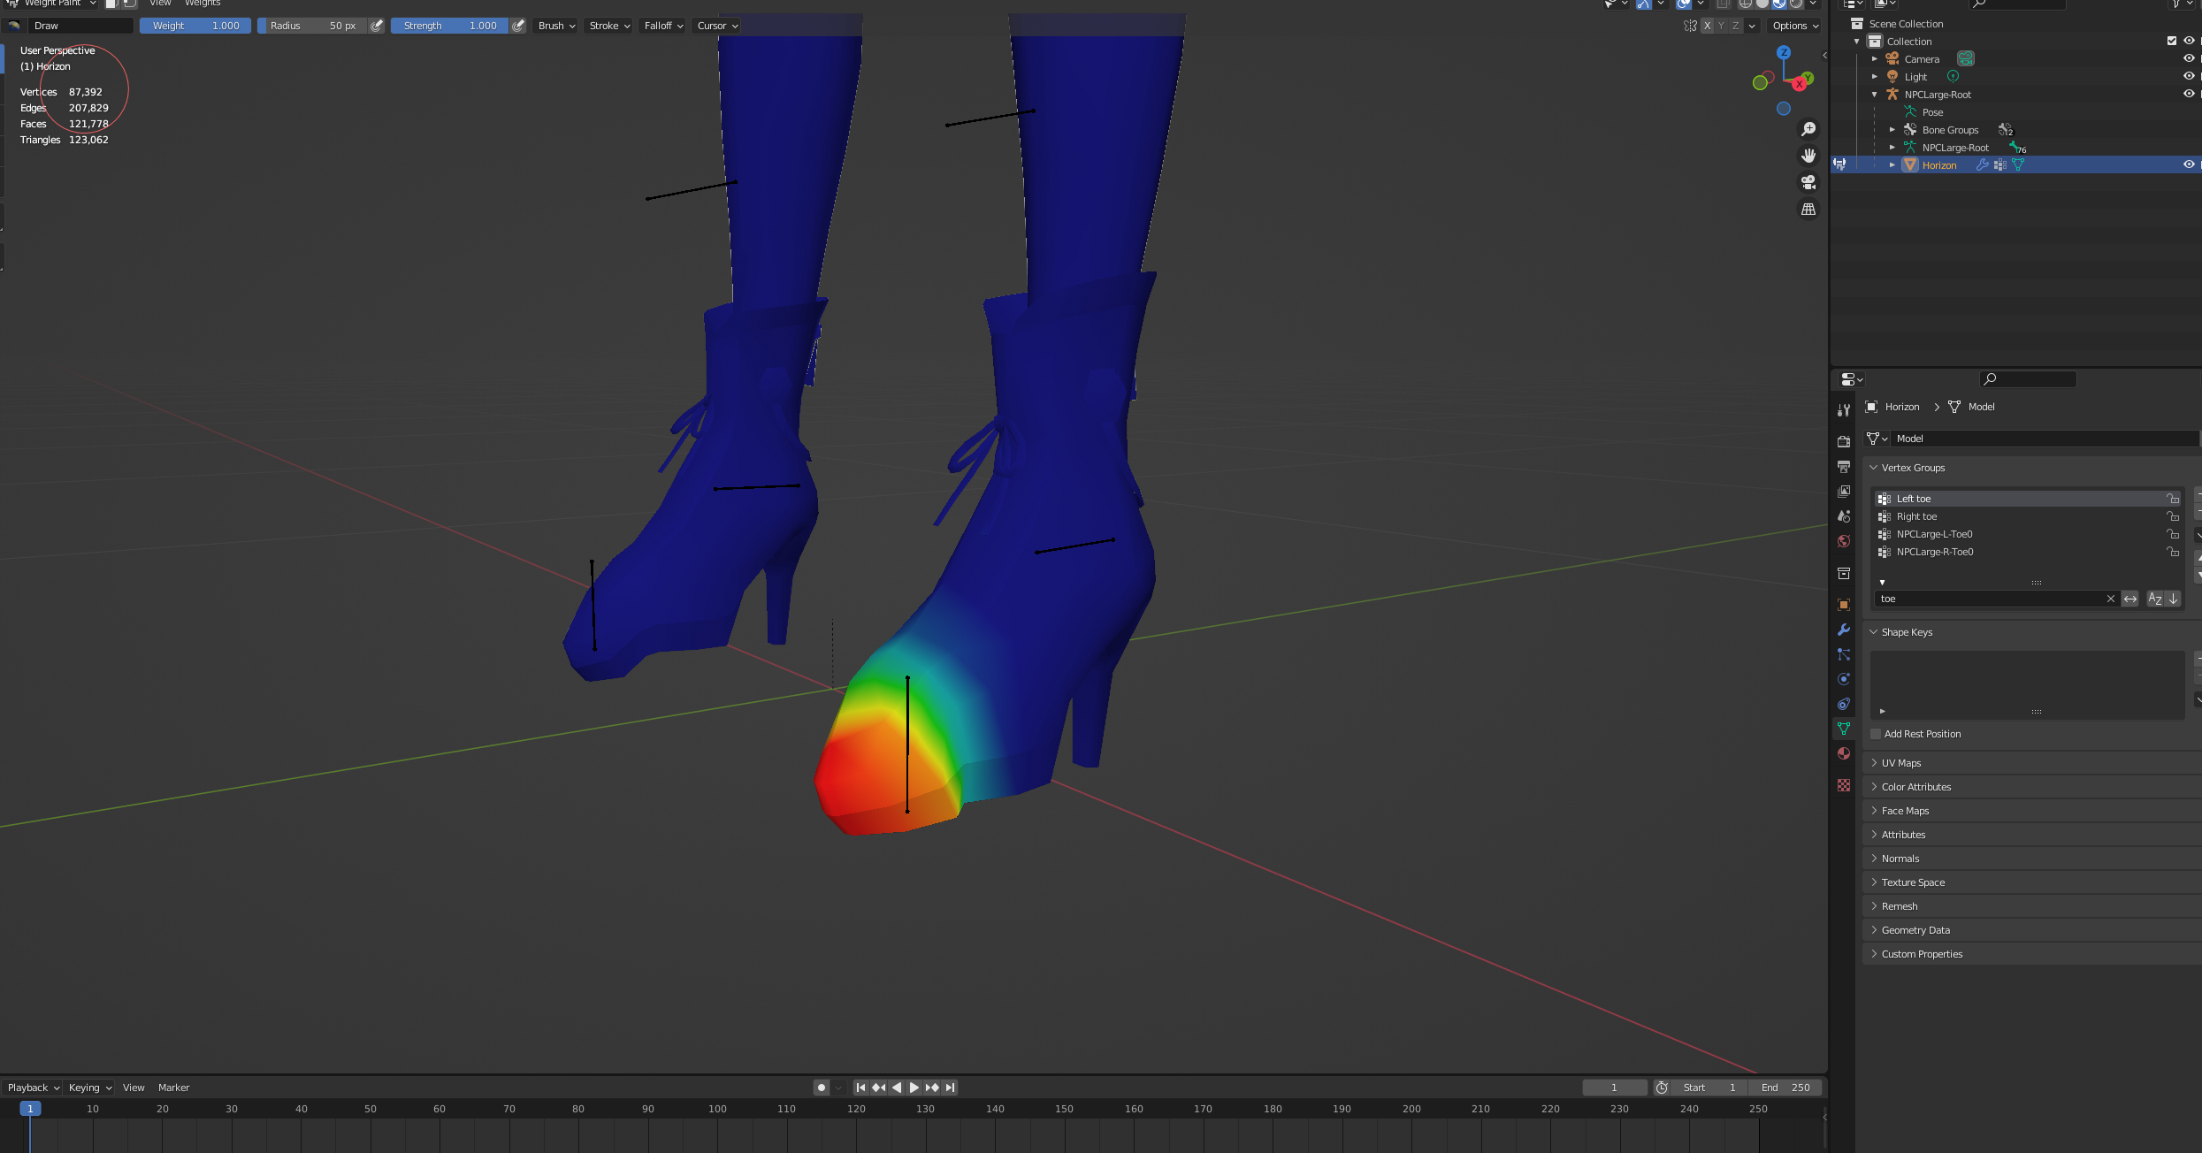Expand the UV Maps panel
2202x1153 pixels.
click(1901, 763)
